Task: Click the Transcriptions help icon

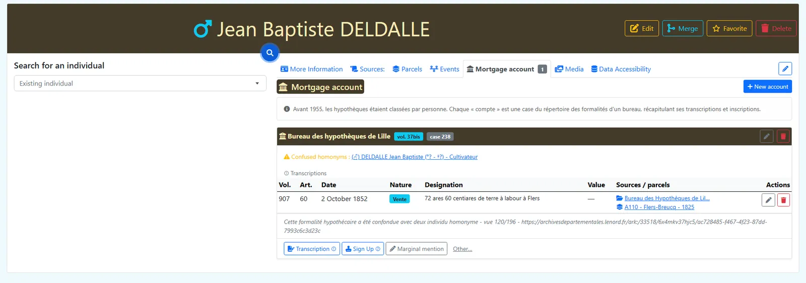Action: pos(286,173)
